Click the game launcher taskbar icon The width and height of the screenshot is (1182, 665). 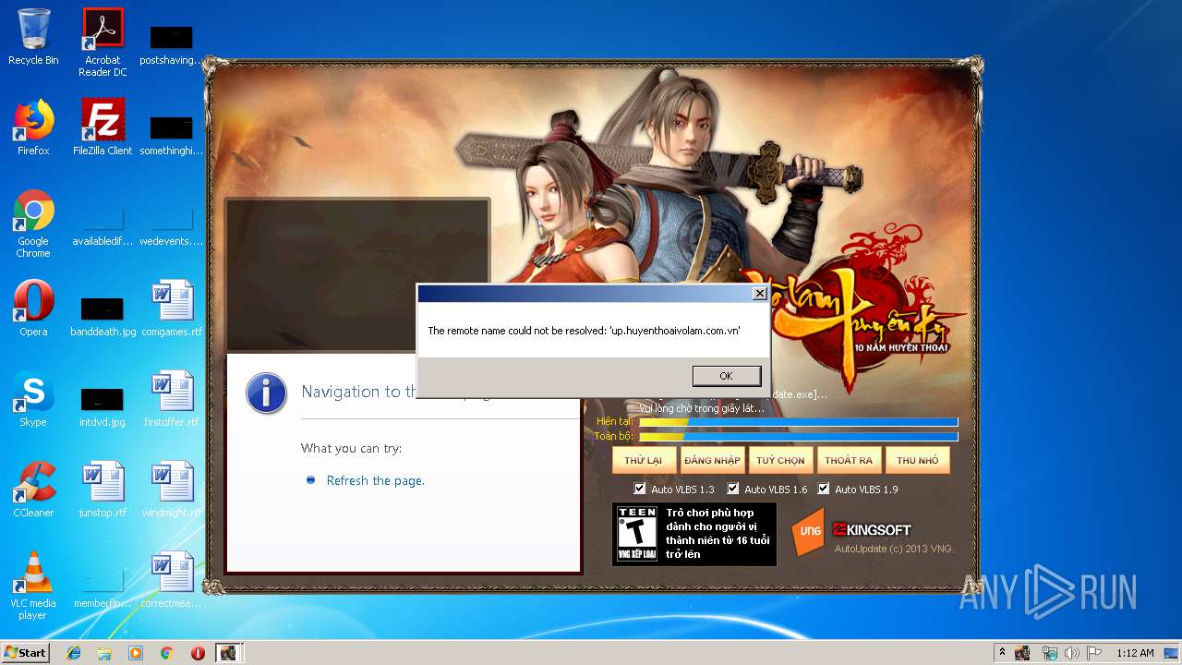[228, 652]
